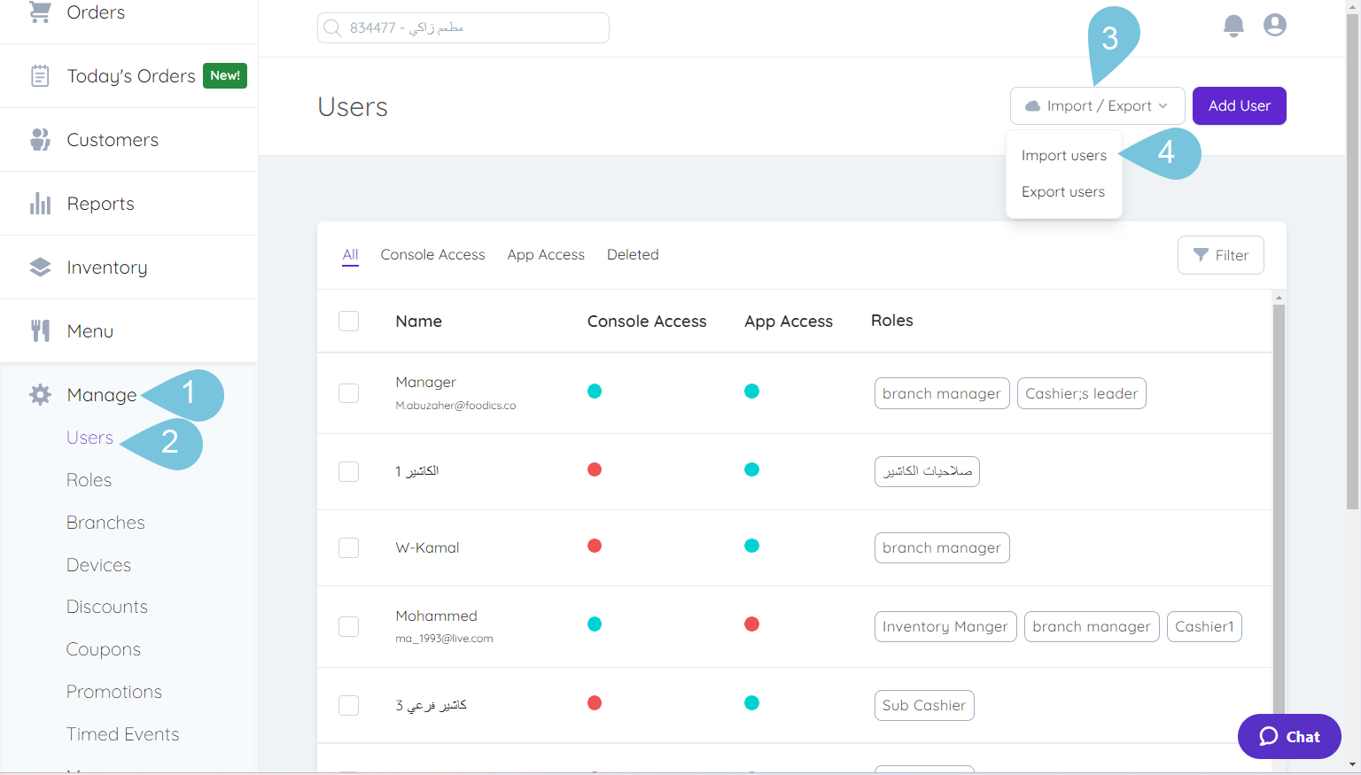Click the user profile avatar icon
Screen dimensions: 1361x775
click(1274, 25)
